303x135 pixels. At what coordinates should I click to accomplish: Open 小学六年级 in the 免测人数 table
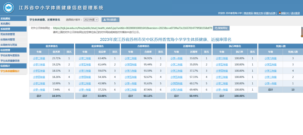coord(271,58)
